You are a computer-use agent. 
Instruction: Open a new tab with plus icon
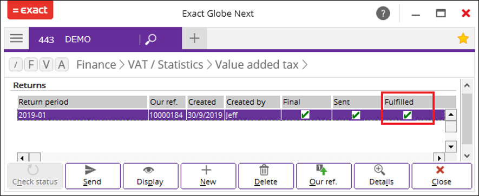(194, 38)
